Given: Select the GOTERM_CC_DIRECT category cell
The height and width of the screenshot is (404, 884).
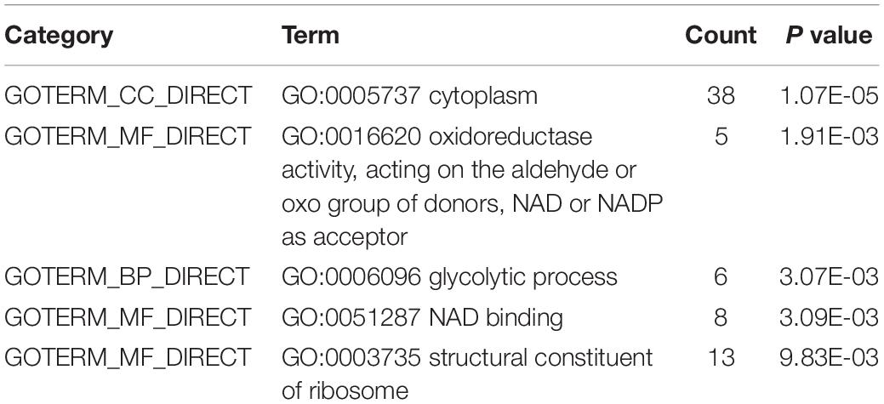Looking at the screenshot, I should [128, 96].
